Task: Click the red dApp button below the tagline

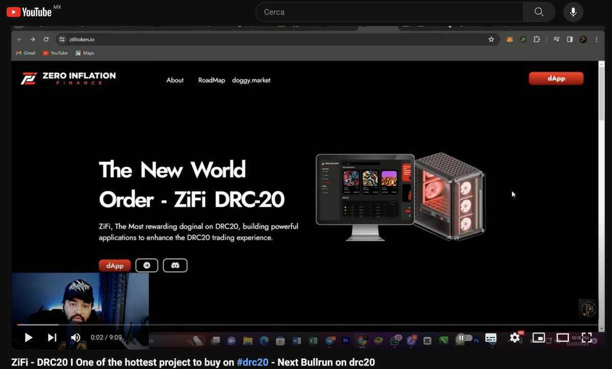Action: tap(115, 266)
